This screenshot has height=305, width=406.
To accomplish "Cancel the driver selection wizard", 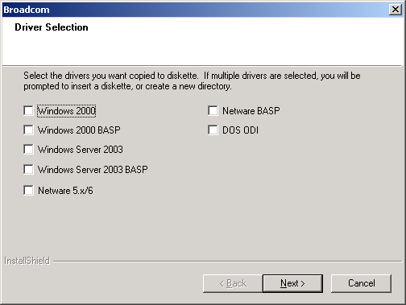I will click(x=361, y=283).
